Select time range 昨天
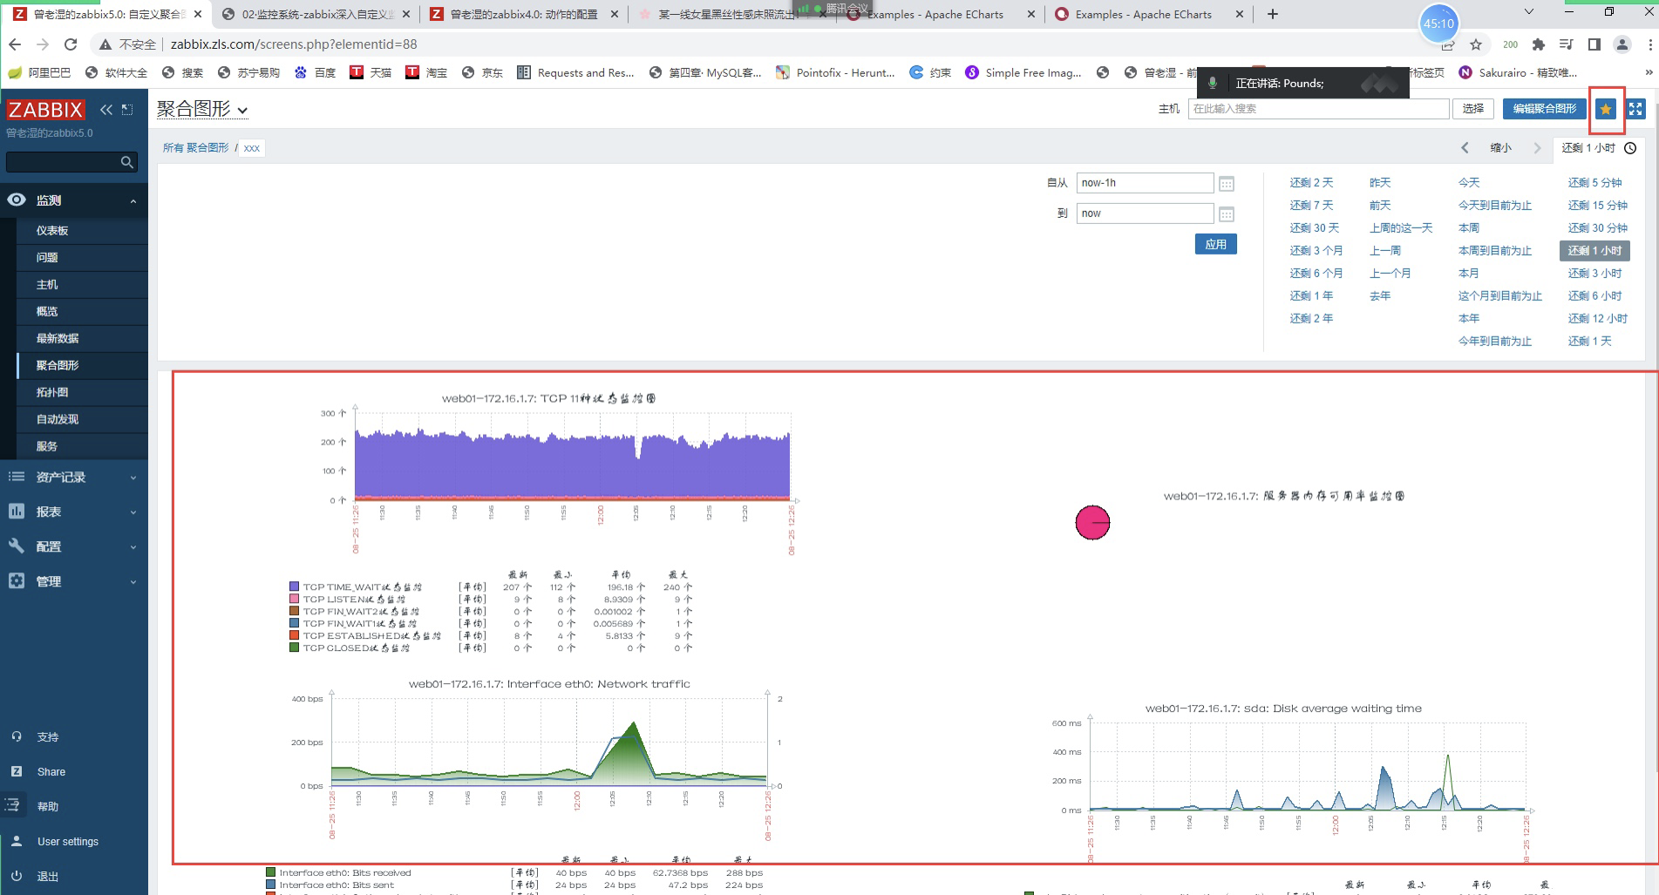The image size is (1659, 895). tap(1380, 183)
